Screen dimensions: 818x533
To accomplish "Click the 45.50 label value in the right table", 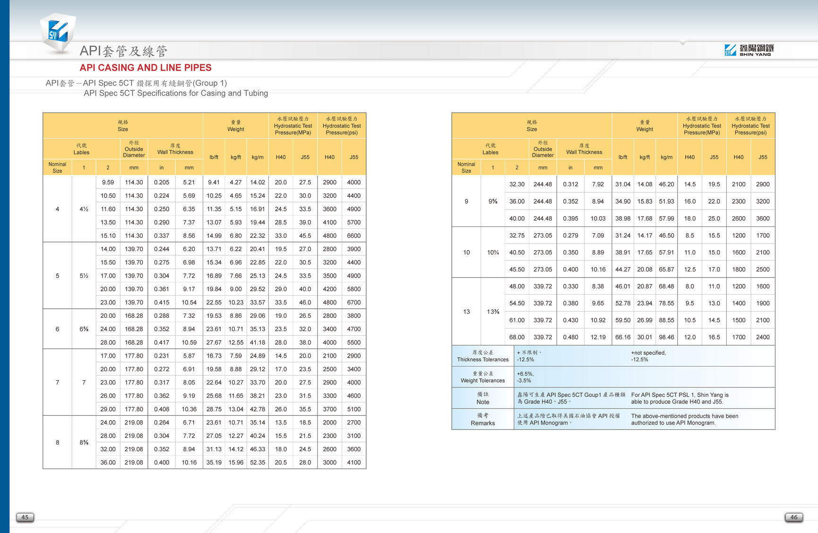I will click(x=517, y=270).
